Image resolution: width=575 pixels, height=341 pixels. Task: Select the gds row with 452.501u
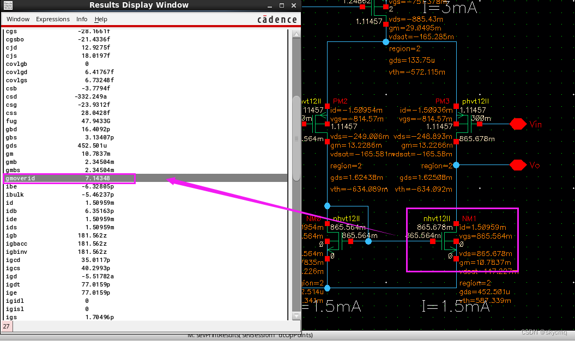(145, 145)
